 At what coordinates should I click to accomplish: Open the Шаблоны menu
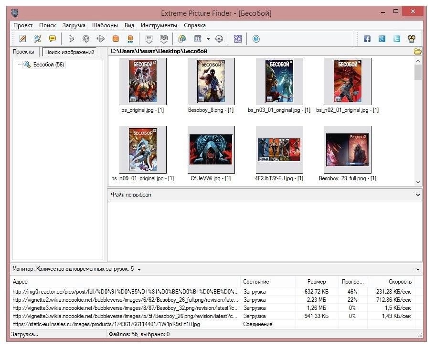click(x=105, y=25)
